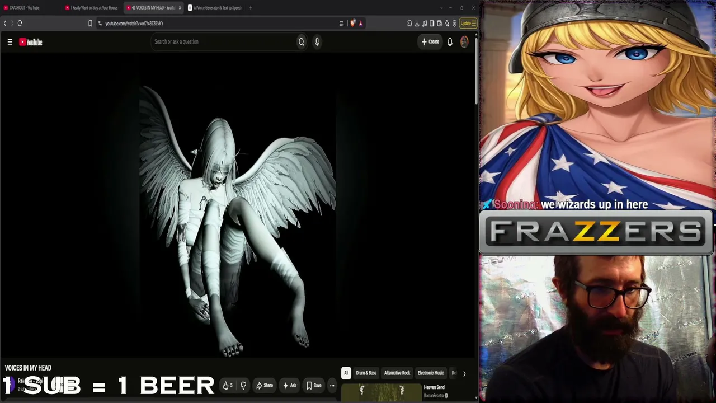This screenshot has height=403, width=716.
Task: Filter suggestions by Electronic Music
Action: tap(431, 373)
